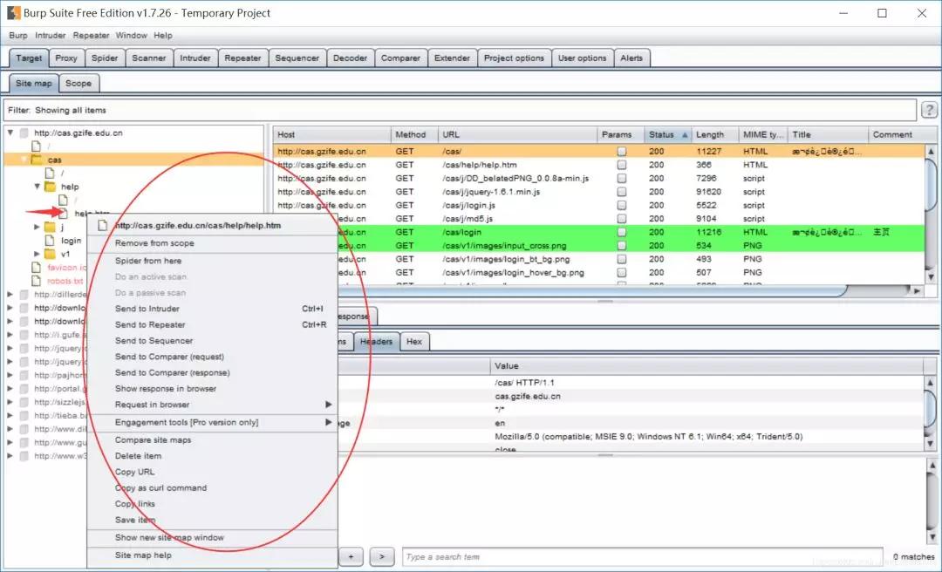Click the > next match button
This screenshot has height=572, width=942.
[382, 556]
